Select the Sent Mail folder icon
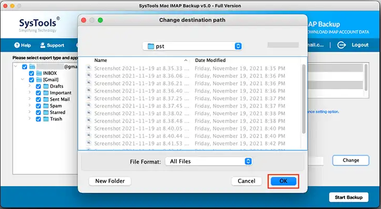 tap(46, 99)
